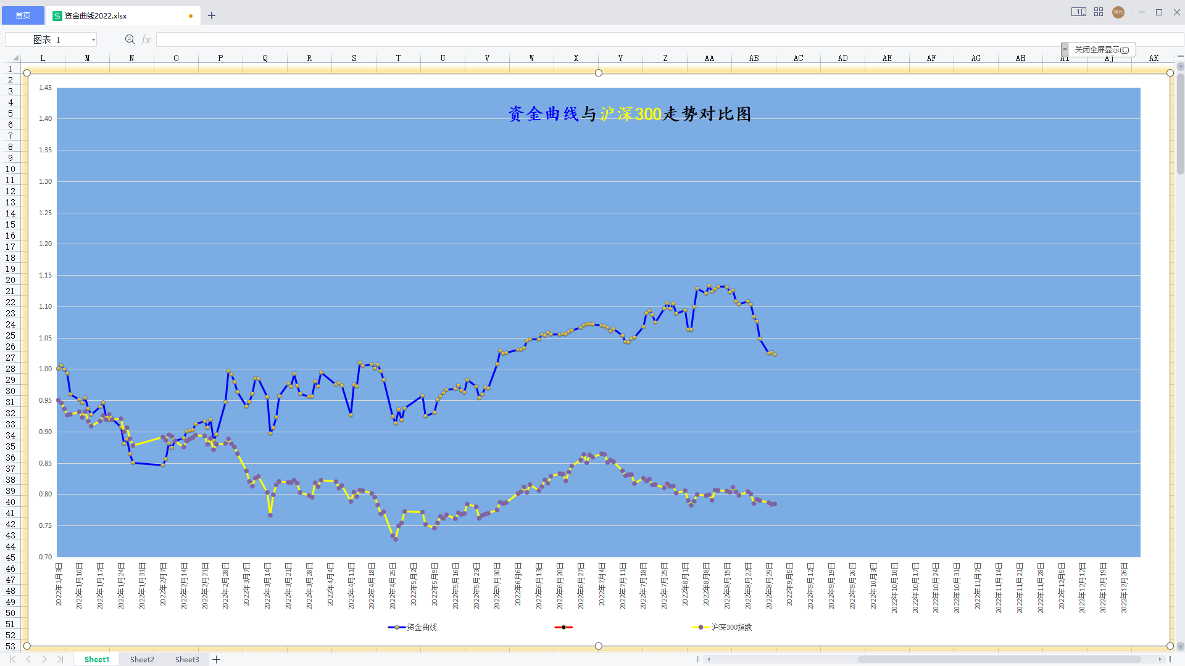Image resolution: width=1185 pixels, height=666 pixels.
Task: Click the zoom magnifier icon beside formula bar
Action: pos(130,39)
